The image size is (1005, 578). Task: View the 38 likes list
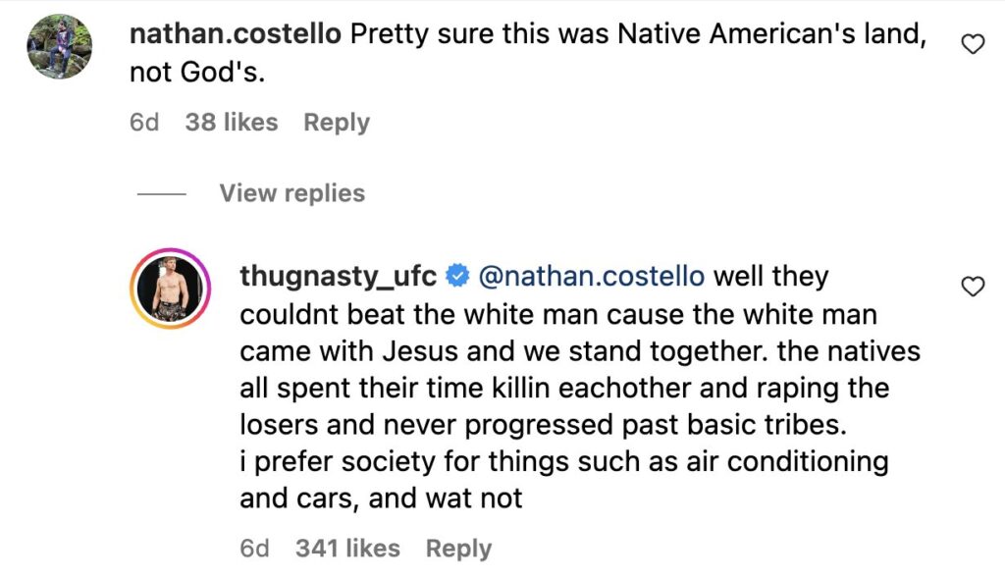(x=231, y=123)
